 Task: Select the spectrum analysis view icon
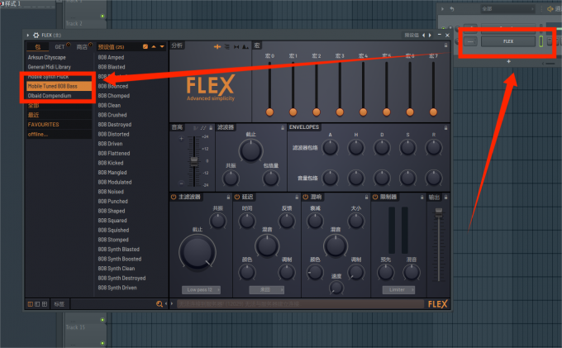click(x=245, y=46)
